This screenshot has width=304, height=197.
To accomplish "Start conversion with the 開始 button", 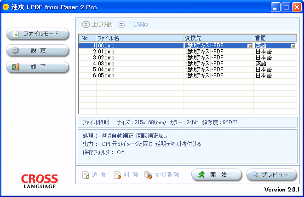I will [x=217, y=175].
